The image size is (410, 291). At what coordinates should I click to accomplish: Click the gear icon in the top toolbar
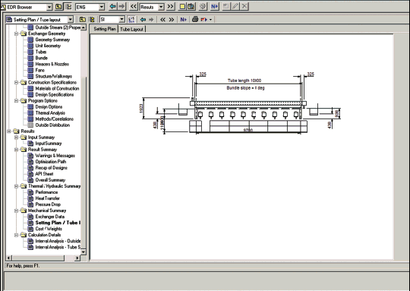click(202, 7)
